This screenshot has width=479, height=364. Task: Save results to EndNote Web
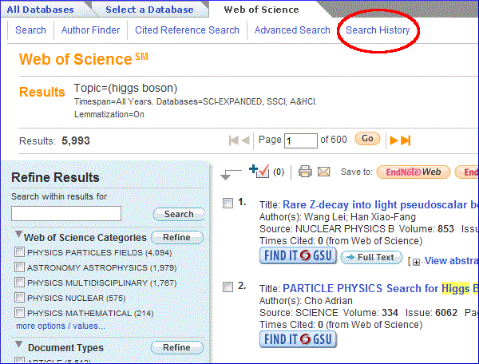point(414,172)
